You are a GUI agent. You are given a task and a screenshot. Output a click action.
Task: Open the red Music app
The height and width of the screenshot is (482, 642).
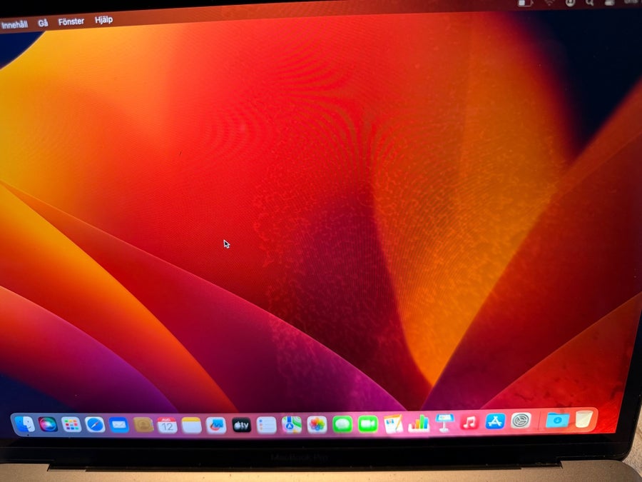coord(469,422)
